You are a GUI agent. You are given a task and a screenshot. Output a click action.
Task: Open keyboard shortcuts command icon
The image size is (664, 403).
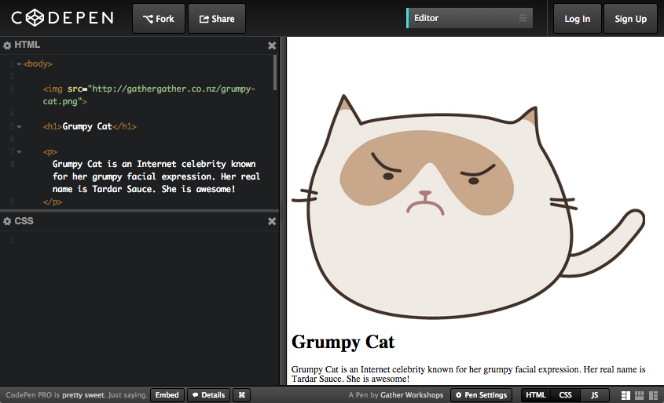[242, 395]
